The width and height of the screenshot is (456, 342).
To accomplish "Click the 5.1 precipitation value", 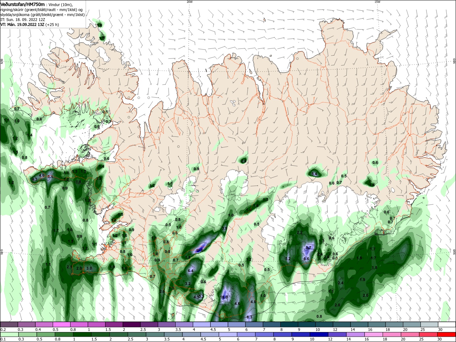I will tap(50, 177).
